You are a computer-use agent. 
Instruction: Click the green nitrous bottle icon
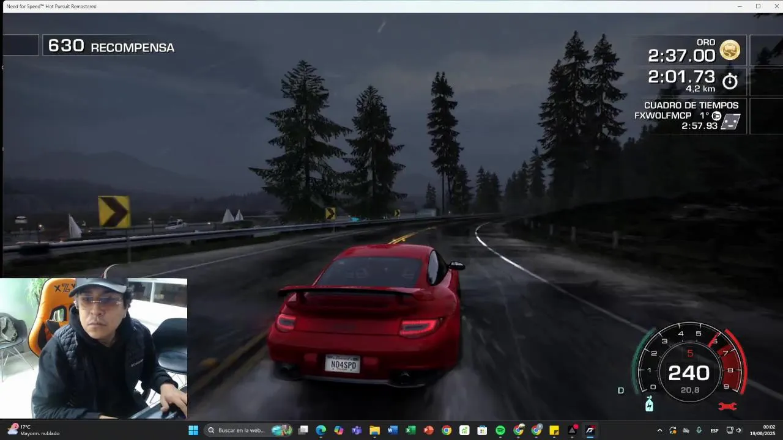tap(649, 404)
